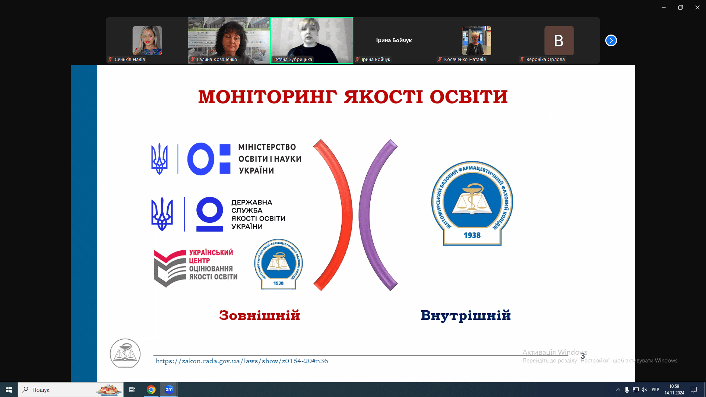Image resolution: width=706 pixels, height=397 pixels.
Task: Close the Zoom meeting window
Action: (x=698, y=7)
